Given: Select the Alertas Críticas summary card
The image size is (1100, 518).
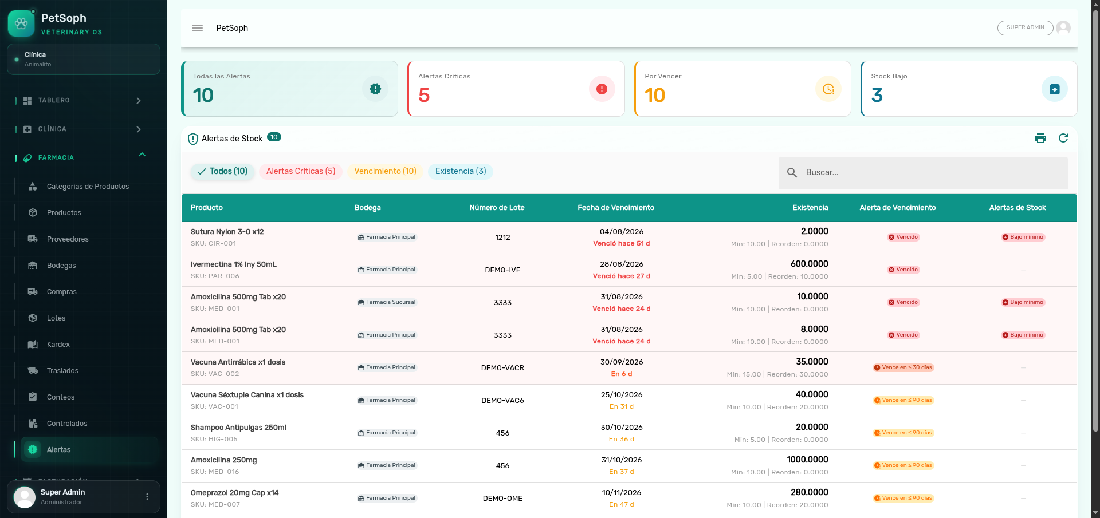Looking at the screenshot, I should coord(516,89).
